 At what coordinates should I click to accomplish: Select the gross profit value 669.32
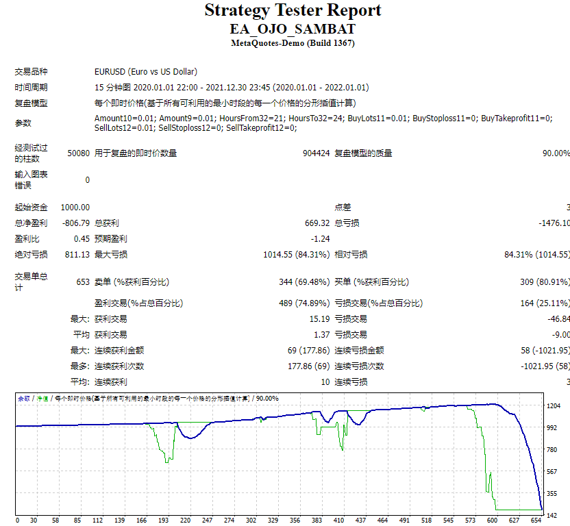[317, 223]
